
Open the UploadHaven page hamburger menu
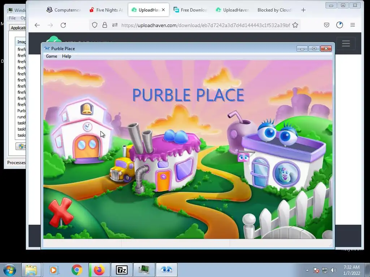(x=346, y=43)
